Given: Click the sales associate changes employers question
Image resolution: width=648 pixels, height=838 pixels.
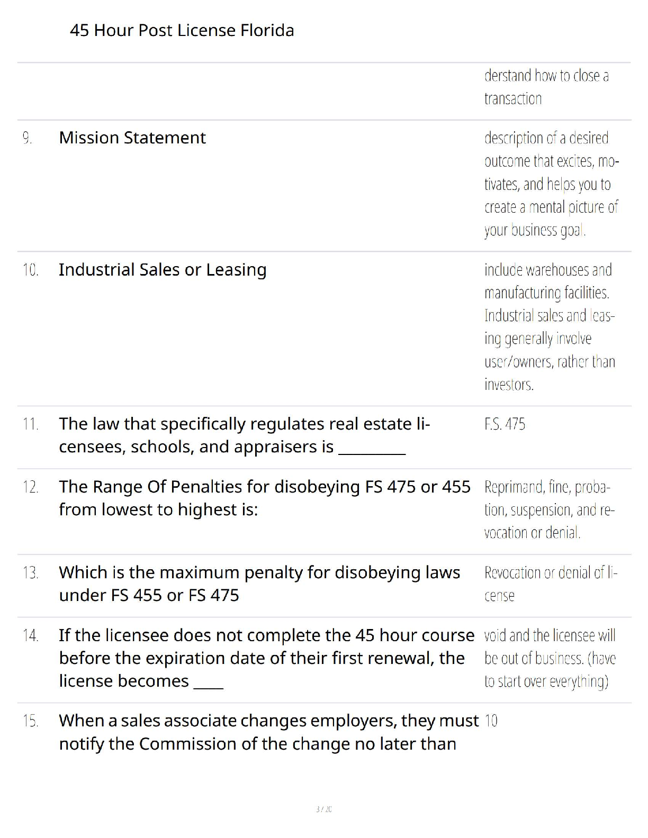Looking at the screenshot, I should [268, 732].
